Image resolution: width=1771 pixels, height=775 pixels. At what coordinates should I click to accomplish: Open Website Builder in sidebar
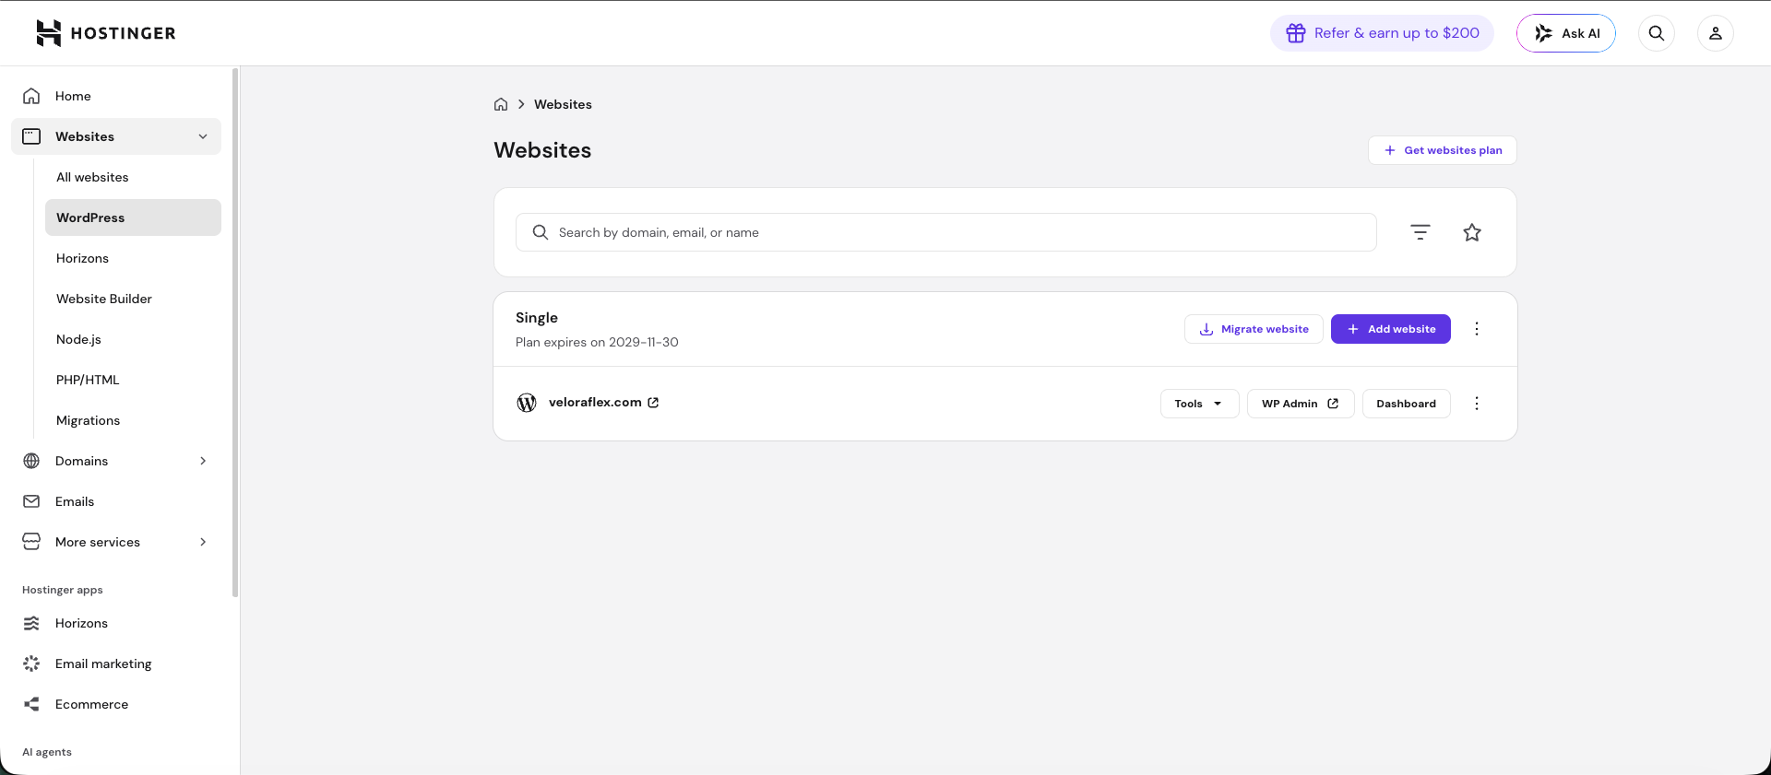click(x=133, y=299)
